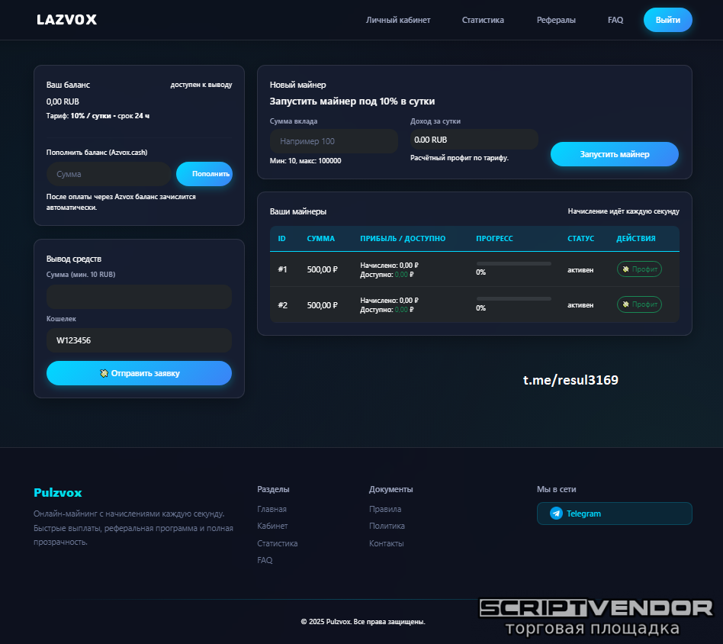Click the LAZVOX logo in header

point(66,20)
